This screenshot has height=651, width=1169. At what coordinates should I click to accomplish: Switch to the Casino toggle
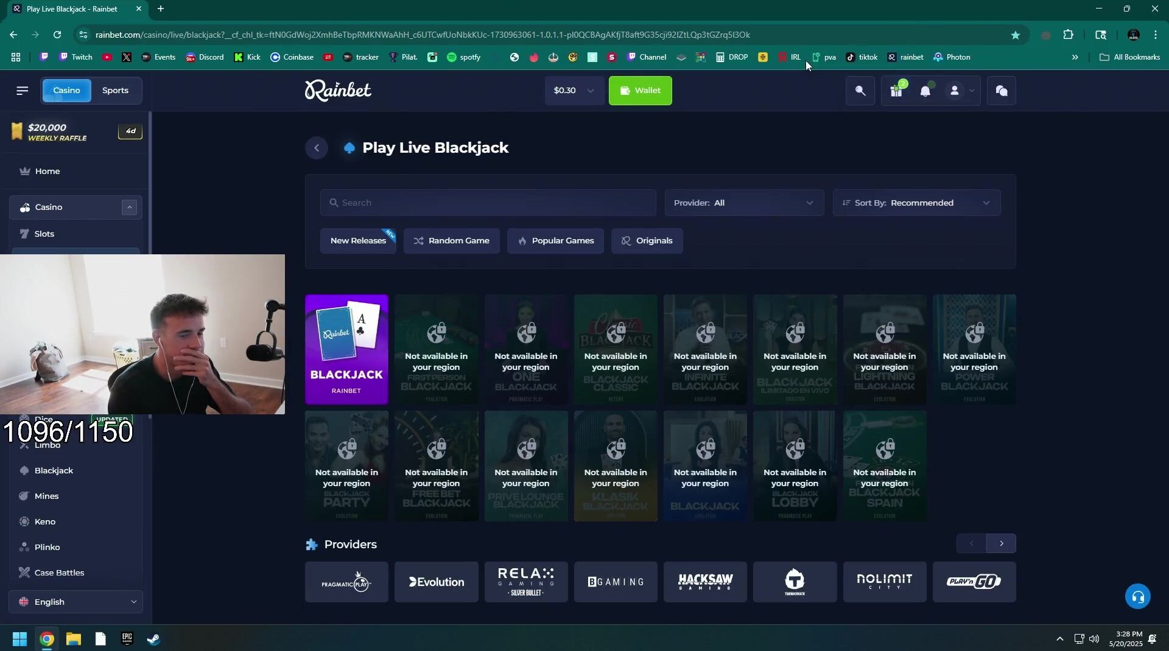[66, 91]
